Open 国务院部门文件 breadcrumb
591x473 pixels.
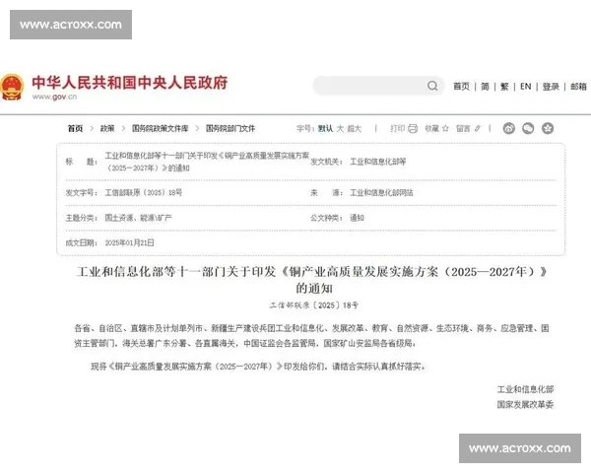coord(230,129)
